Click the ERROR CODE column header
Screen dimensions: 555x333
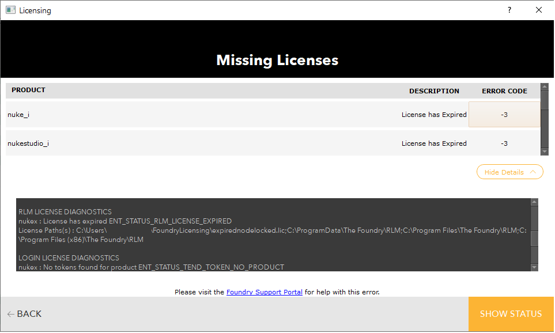tap(504, 91)
